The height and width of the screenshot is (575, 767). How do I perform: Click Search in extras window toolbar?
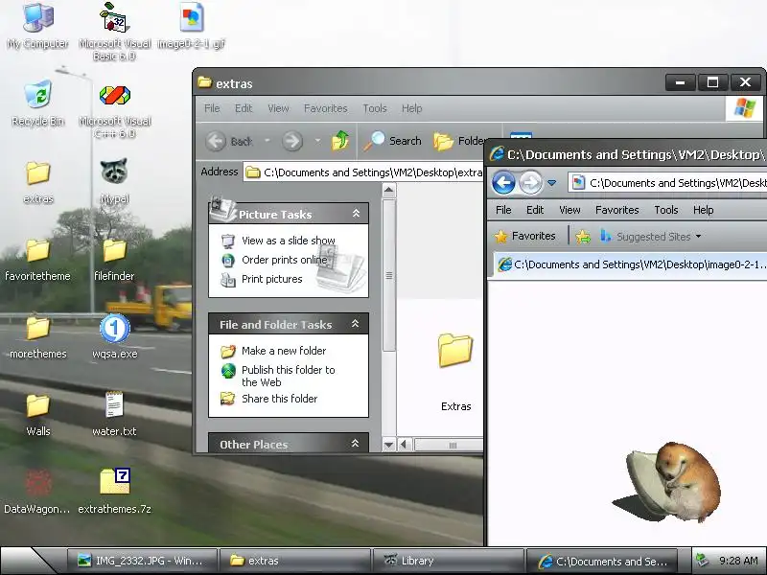point(392,141)
